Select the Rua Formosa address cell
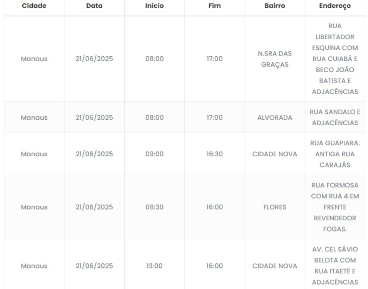Image resolution: width=368 pixels, height=289 pixels. 335,207
